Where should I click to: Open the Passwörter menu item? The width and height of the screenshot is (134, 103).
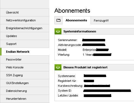(24, 59)
